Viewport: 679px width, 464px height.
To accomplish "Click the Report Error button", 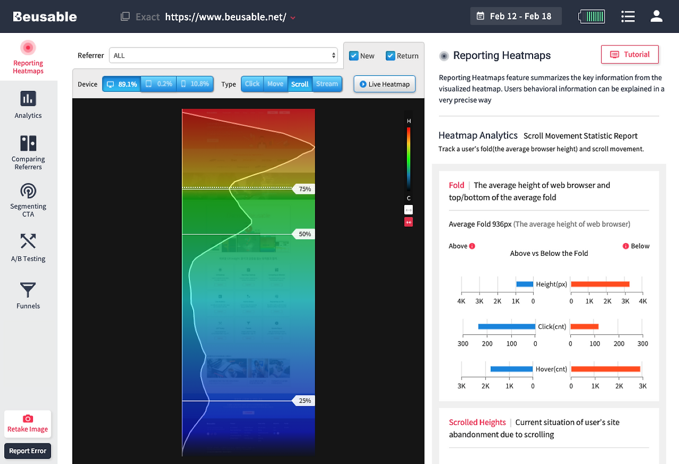I will (x=28, y=451).
